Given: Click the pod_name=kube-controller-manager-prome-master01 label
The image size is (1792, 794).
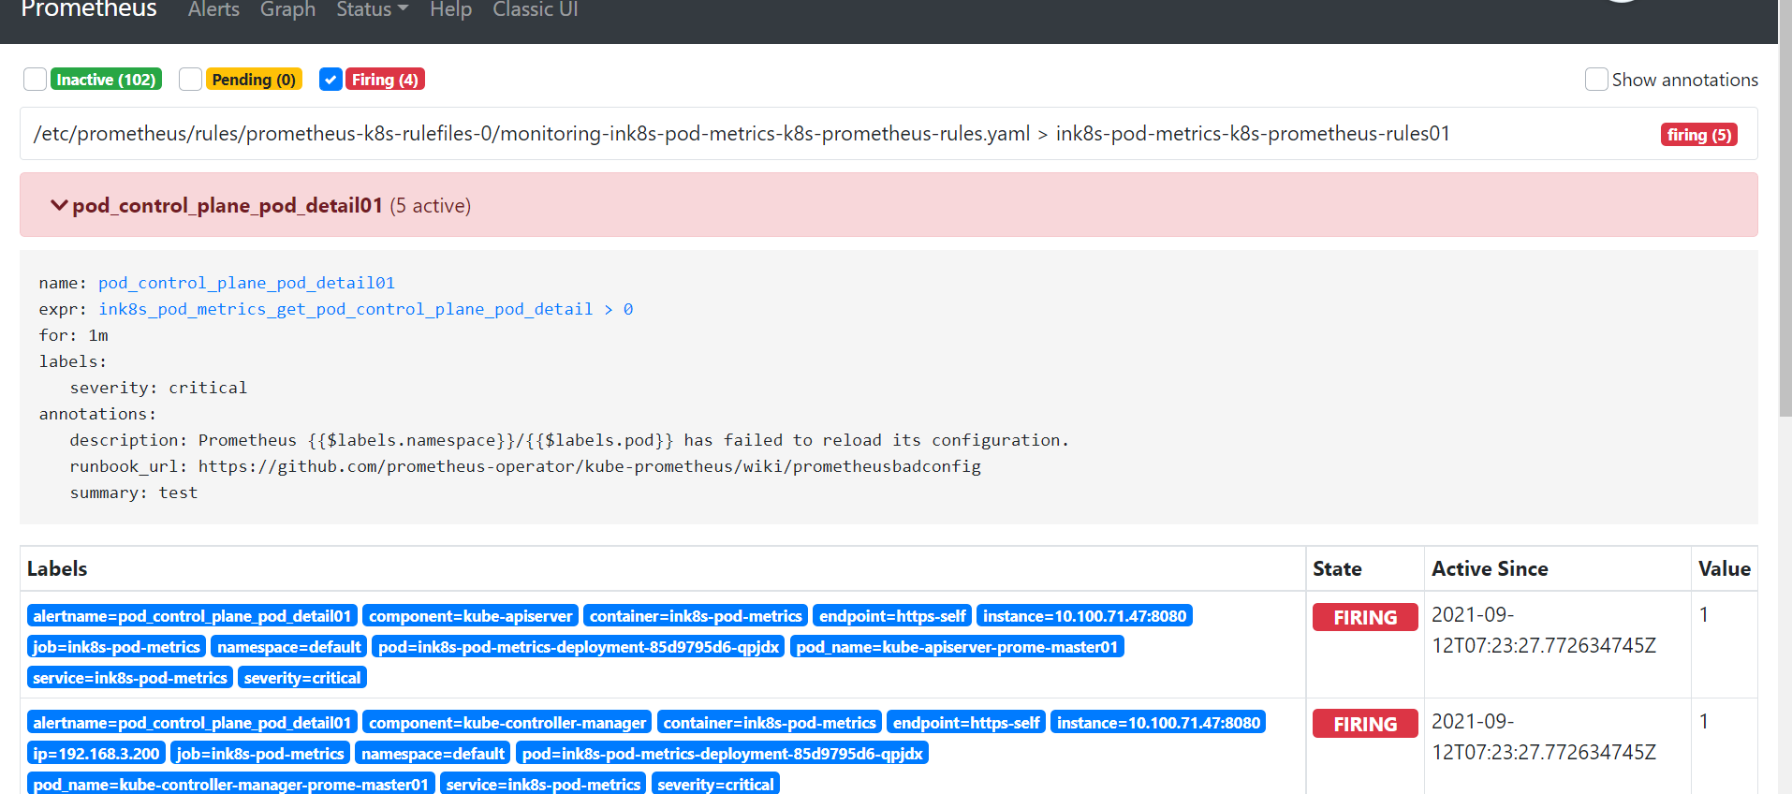Looking at the screenshot, I should [230, 785].
